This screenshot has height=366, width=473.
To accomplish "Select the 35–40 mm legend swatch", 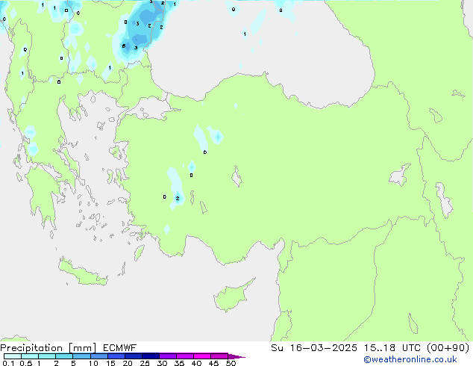I will [x=185, y=356].
